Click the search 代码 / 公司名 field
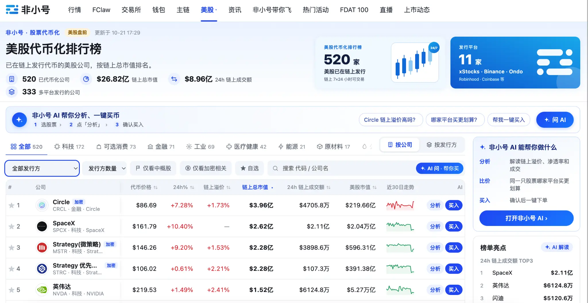The height and width of the screenshot is (303, 588). point(342,168)
